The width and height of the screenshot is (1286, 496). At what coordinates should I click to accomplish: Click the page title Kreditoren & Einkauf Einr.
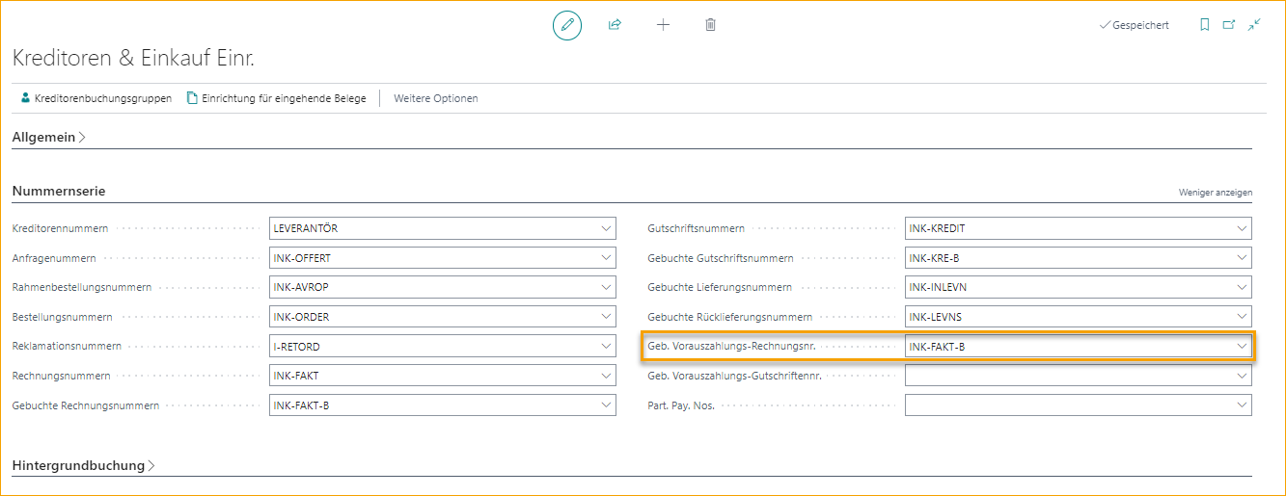(133, 58)
